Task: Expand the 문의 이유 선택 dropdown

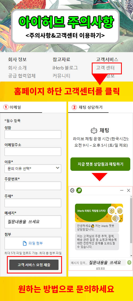Action: coord(33,169)
